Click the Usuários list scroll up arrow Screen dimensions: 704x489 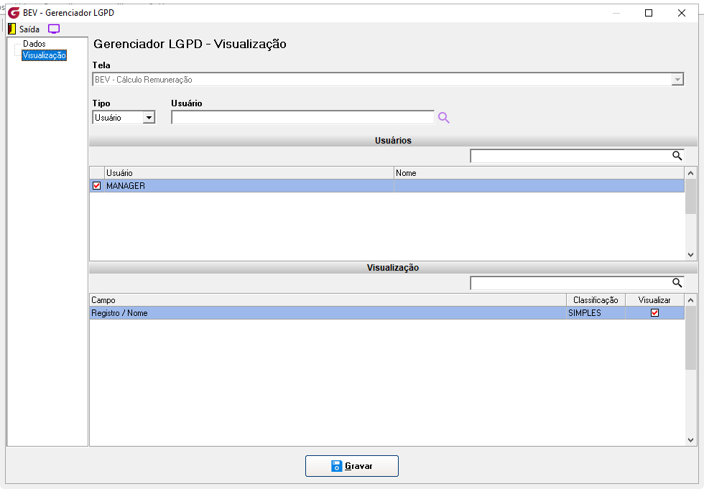tap(690, 173)
